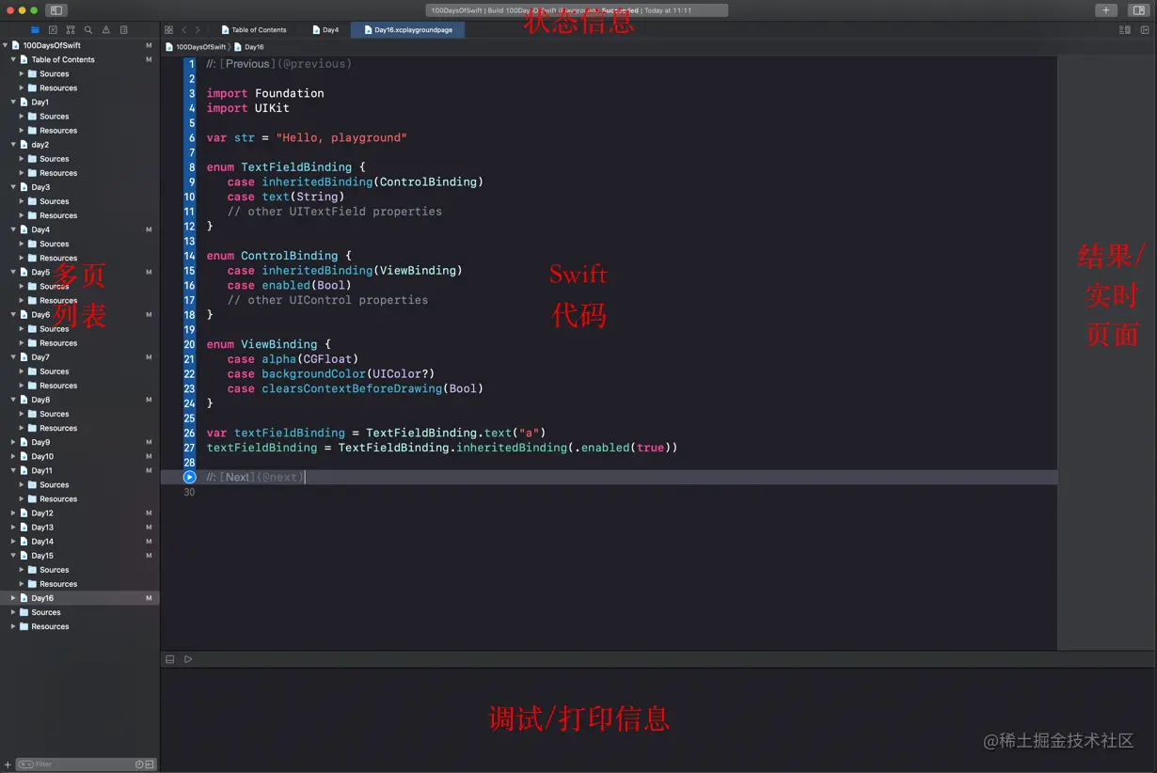The image size is (1157, 773).
Task: Collapse the day2 page
Action: (x=13, y=145)
